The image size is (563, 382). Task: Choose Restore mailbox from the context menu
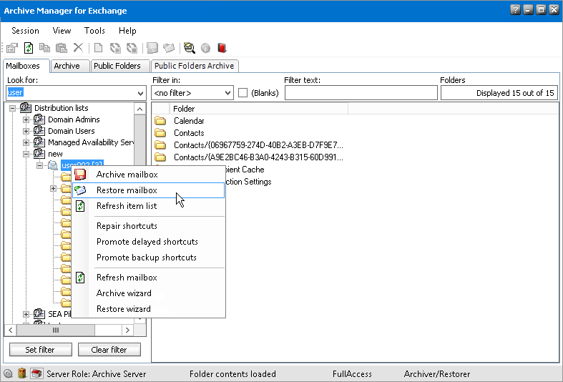(x=127, y=190)
